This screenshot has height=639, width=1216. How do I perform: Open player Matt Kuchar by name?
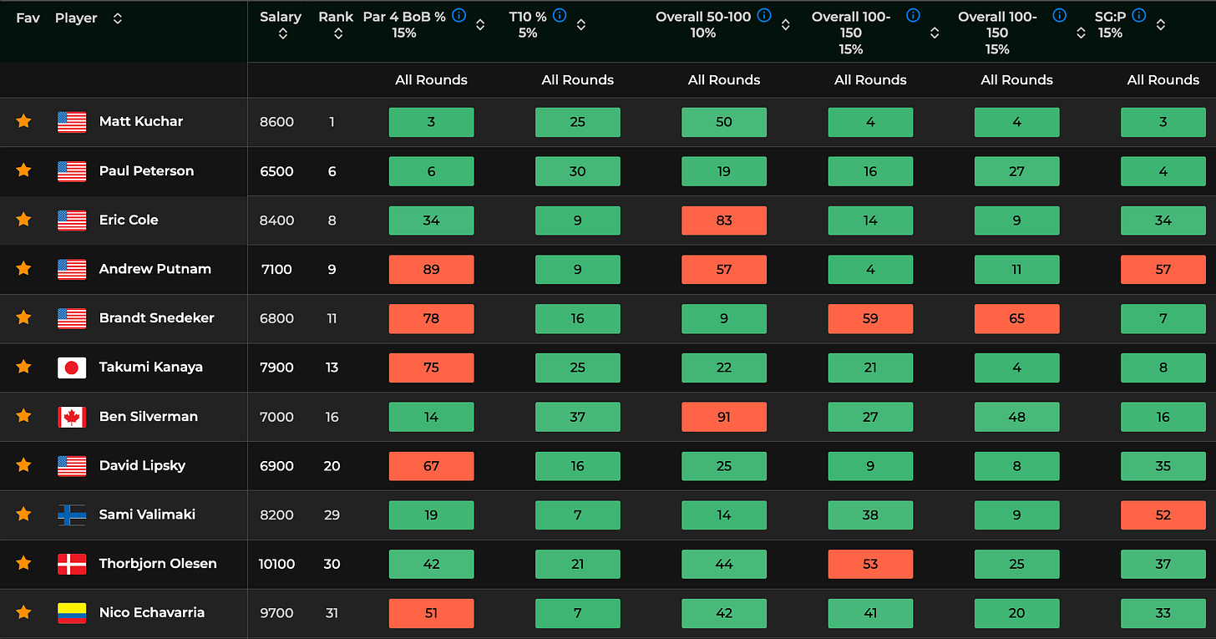[141, 121]
